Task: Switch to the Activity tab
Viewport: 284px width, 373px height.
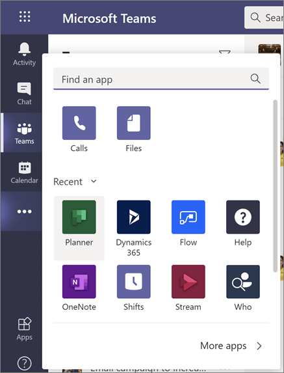Action: point(25,54)
